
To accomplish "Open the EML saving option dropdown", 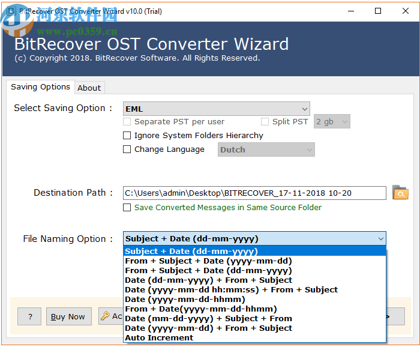I will 217,109.
